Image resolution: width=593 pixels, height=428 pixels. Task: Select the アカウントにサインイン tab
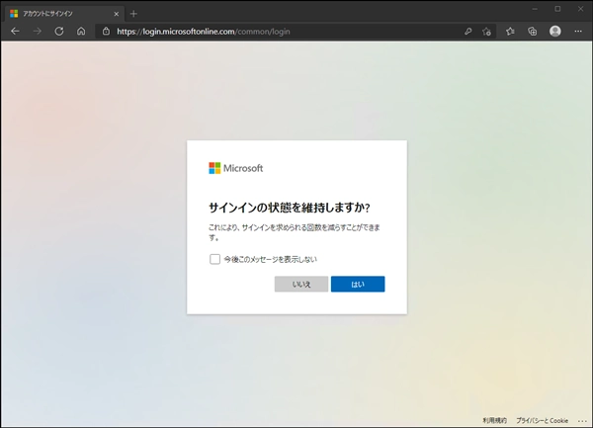pos(64,14)
